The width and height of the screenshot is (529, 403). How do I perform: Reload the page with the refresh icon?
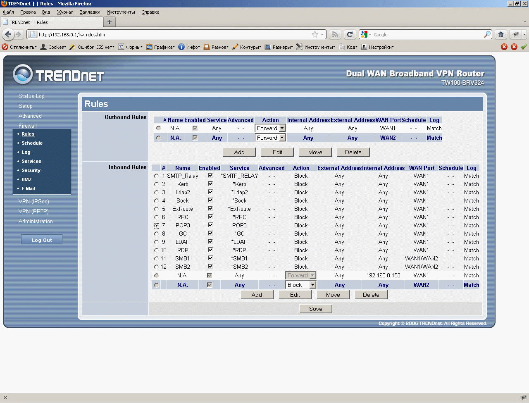point(350,34)
